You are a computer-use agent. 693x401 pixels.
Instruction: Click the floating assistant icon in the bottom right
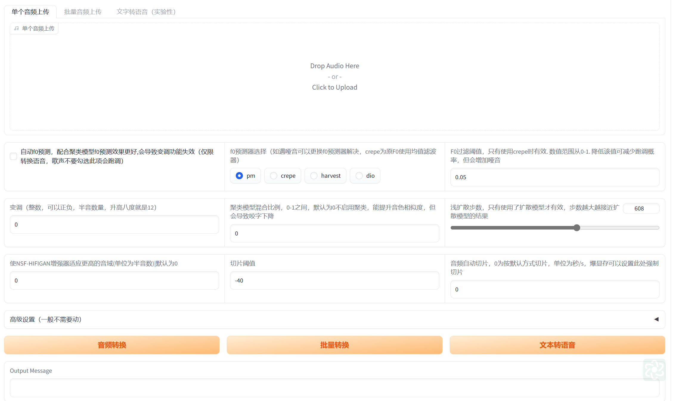coord(654,370)
